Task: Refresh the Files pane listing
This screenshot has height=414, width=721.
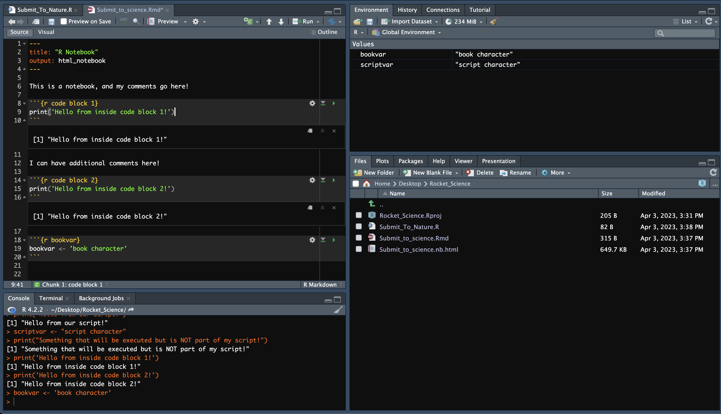Action: [713, 173]
